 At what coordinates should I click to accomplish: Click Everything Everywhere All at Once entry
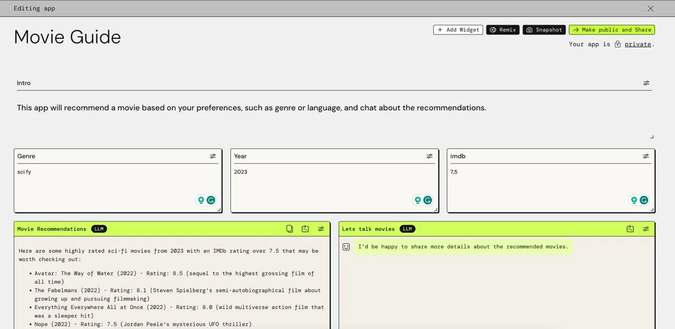[179, 311]
